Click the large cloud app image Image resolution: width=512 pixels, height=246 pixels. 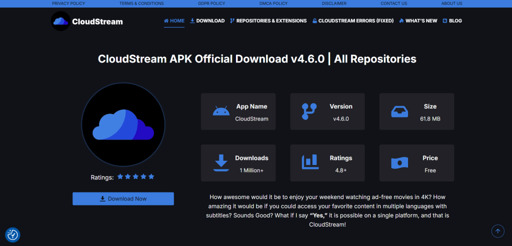pyautogui.click(x=123, y=124)
